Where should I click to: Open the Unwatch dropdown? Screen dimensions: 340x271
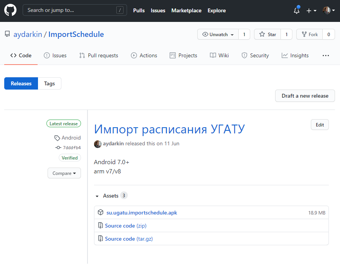218,34
